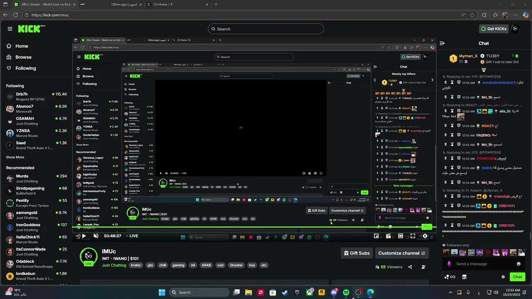Show hidden system tray icons

451,292
